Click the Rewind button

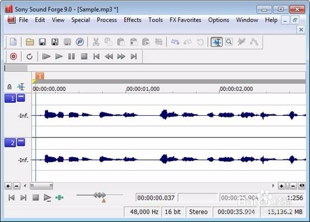coord(109,56)
